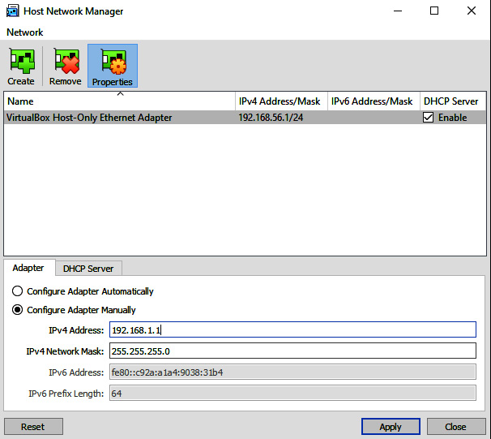This screenshot has width=491, height=439.
Task: Select Configure Adapter Automatically radio button
Action: [x=17, y=291]
